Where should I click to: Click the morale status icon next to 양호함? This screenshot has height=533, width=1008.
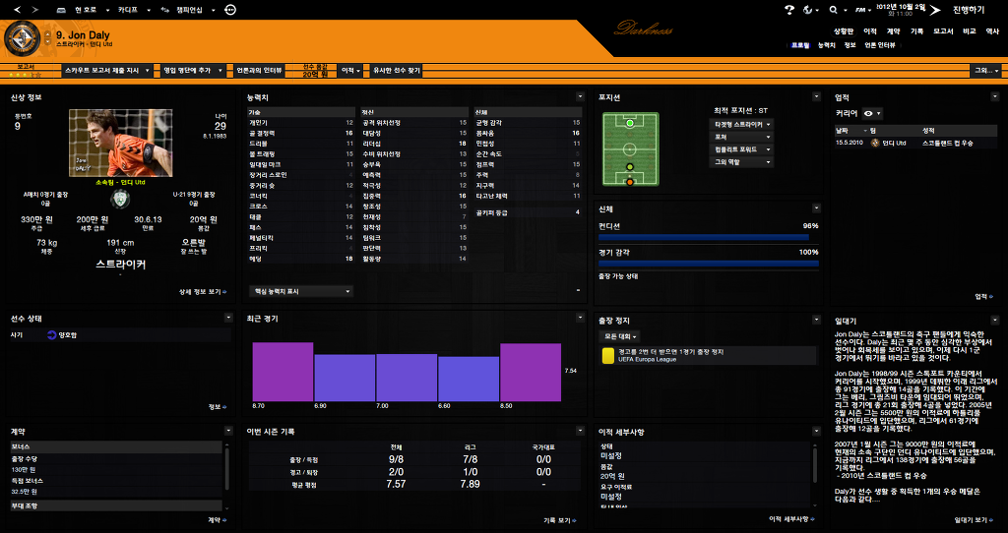51,334
